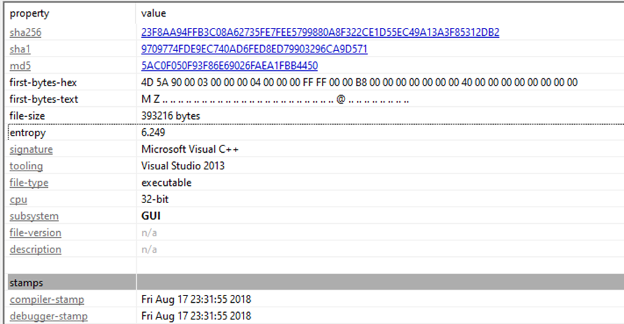Image resolution: width=624 pixels, height=324 pixels.
Task: Select the first-bytes-hex value cell
Action: coord(359,82)
